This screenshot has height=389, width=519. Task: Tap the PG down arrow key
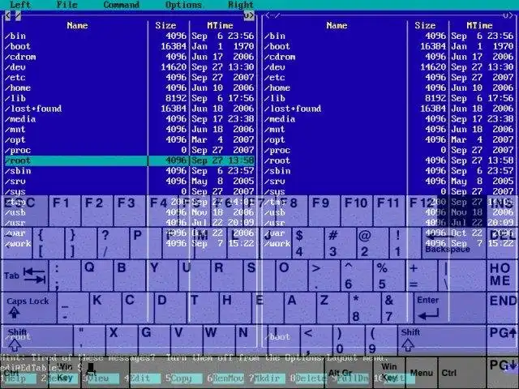(x=503, y=373)
